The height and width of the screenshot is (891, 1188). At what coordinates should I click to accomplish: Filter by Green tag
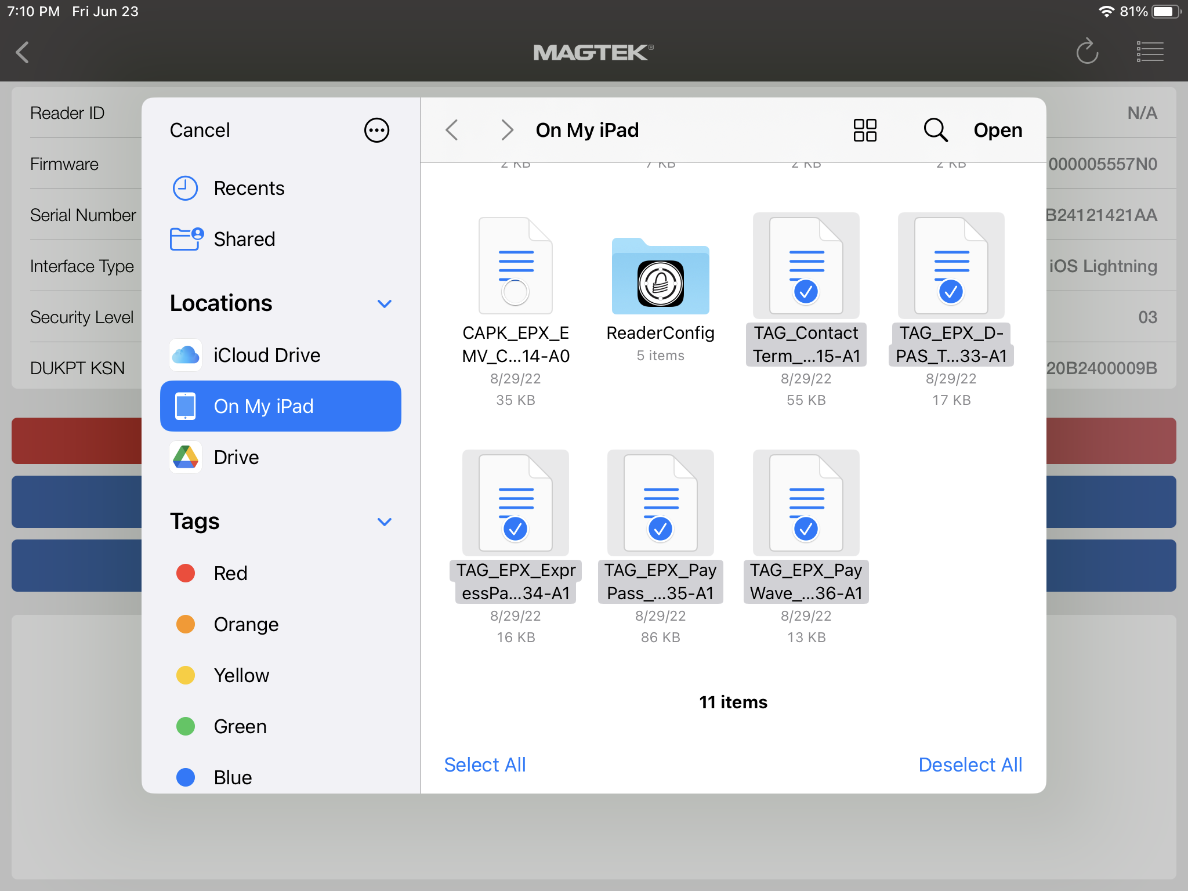[x=281, y=726]
